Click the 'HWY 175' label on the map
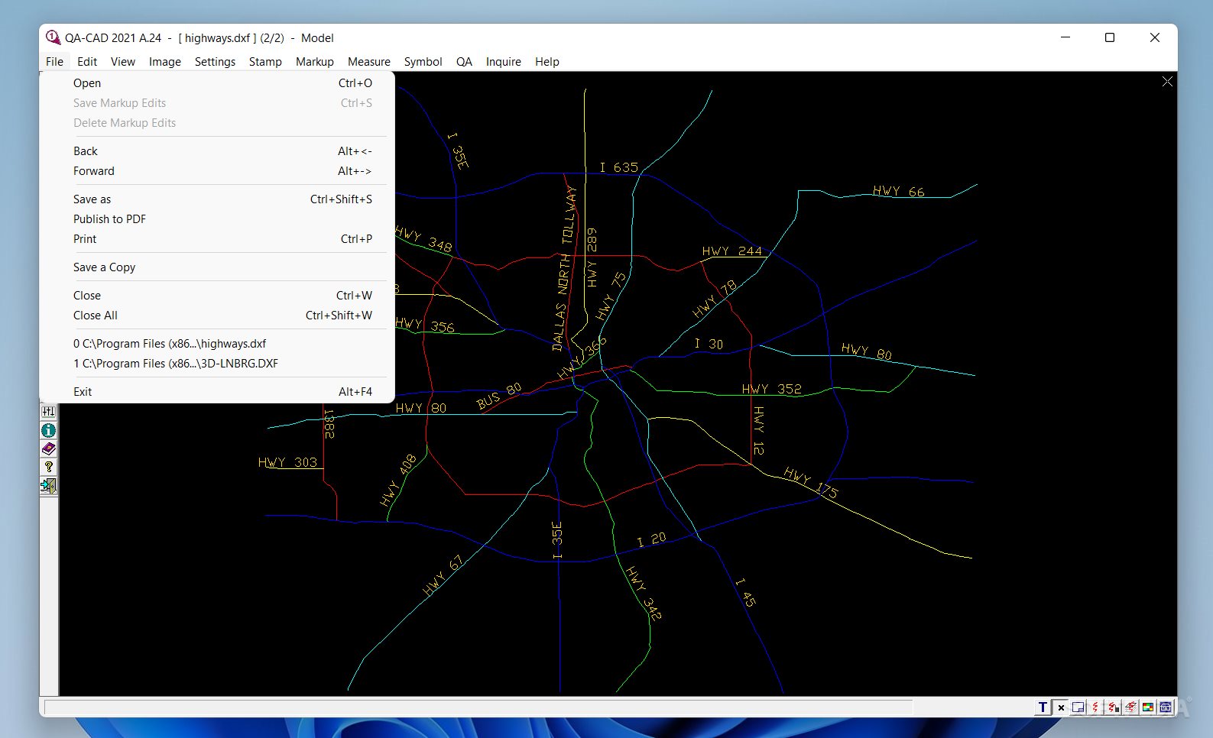This screenshot has height=738, width=1213. [811, 483]
